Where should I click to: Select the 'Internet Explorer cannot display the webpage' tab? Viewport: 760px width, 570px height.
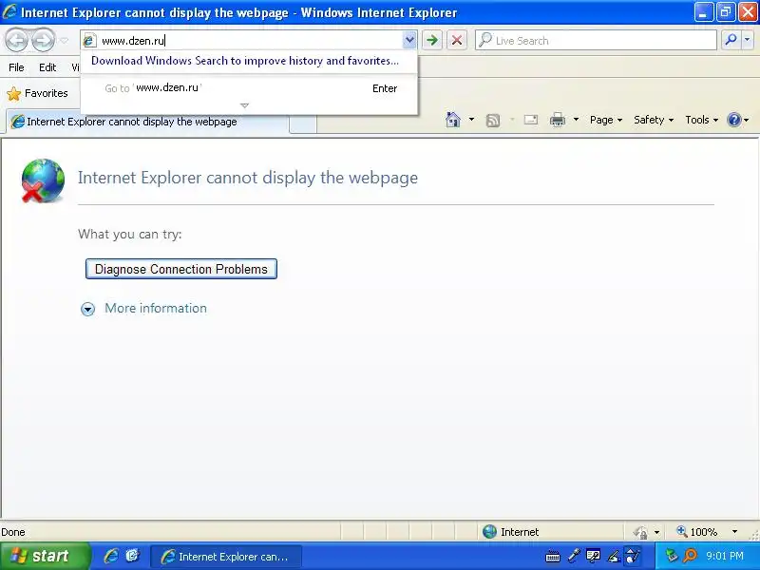tap(148, 122)
